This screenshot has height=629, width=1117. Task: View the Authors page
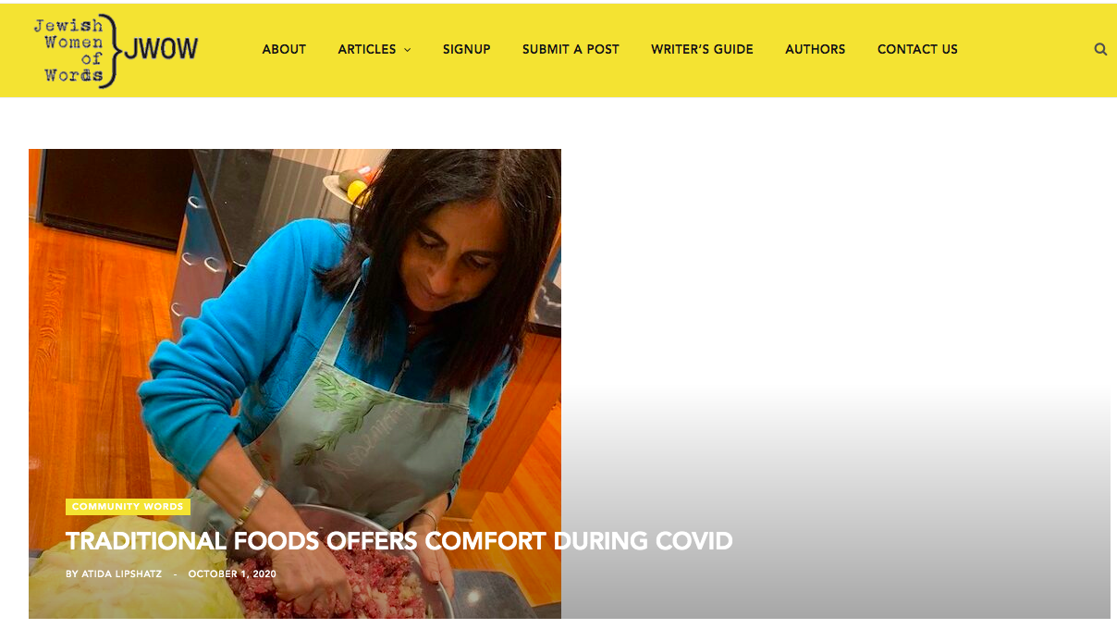pyautogui.click(x=816, y=49)
